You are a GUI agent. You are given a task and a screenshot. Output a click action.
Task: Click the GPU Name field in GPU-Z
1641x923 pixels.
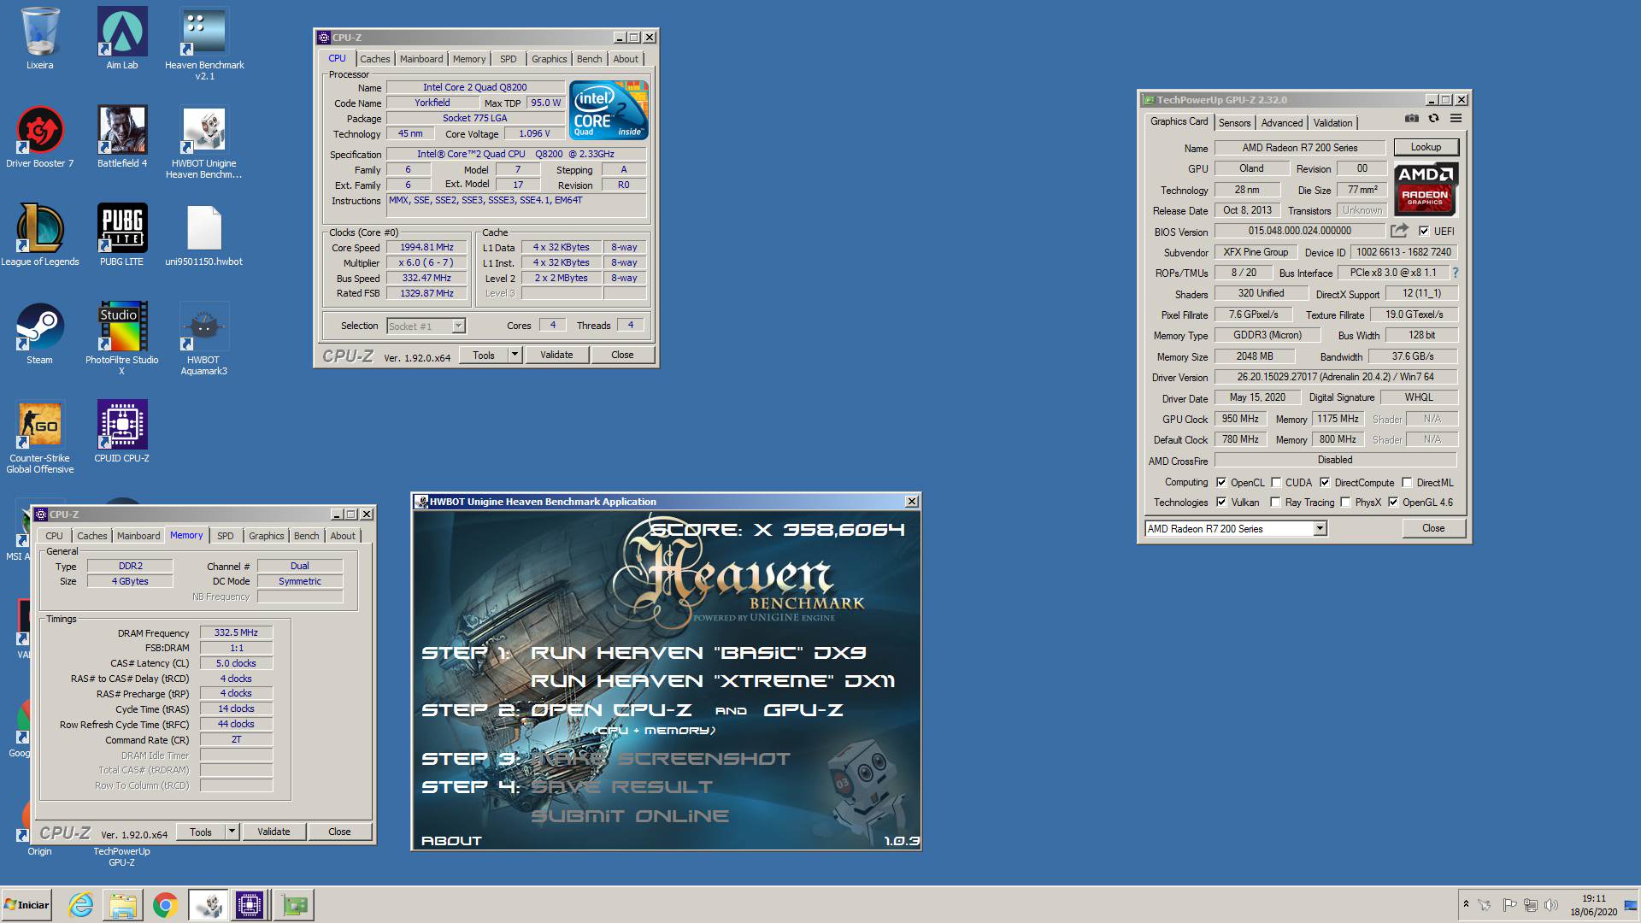point(1300,148)
